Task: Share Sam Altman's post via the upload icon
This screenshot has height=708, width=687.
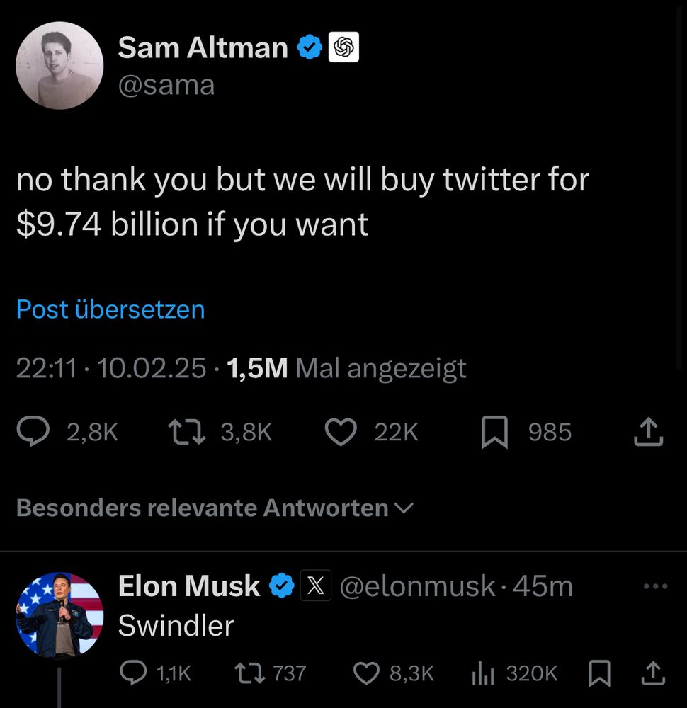Action: click(x=649, y=432)
